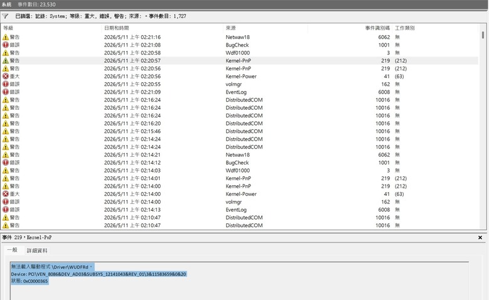Image resolution: width=489 pixels, height=300 pixels.
Task: Click the date 2026/5/11 上午 02:14:21
Action: click(132, 155)
